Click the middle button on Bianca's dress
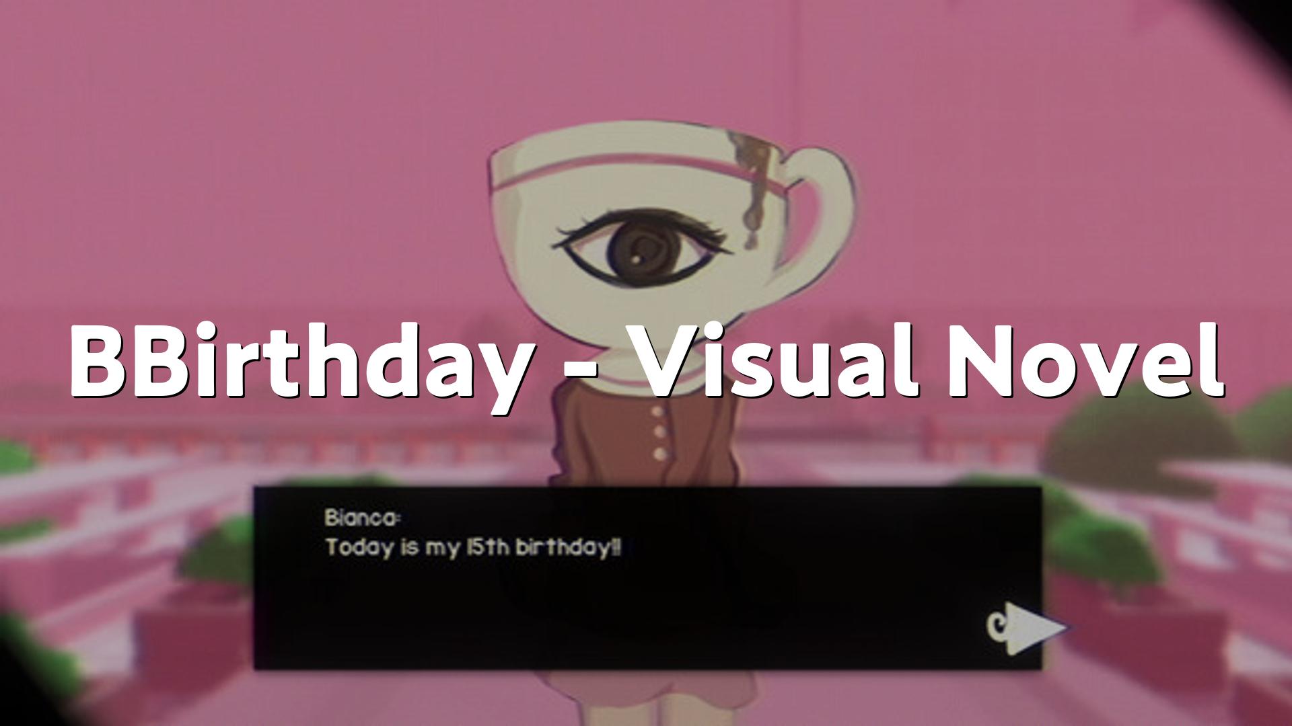This screenshot has height=726, width=1292. (x=659, y=431)
